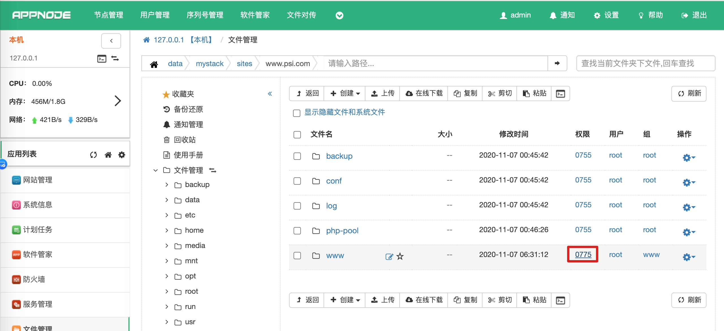Open the top 创建 create dropdown
The height and width of the screenshot is (331, 724).
coord(345,93)
